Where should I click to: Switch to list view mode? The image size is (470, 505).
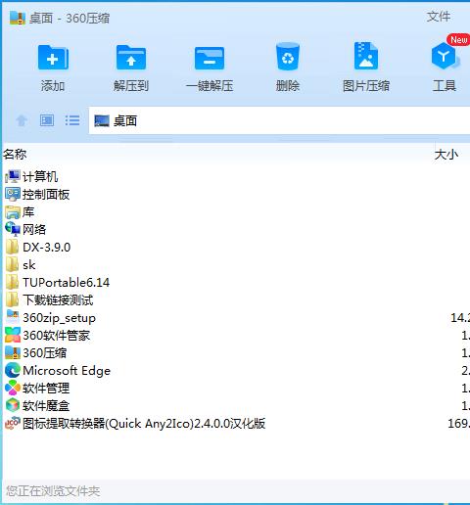point(72,120)
